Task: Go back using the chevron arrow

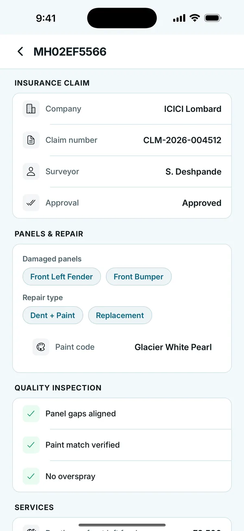Action: 20,52
